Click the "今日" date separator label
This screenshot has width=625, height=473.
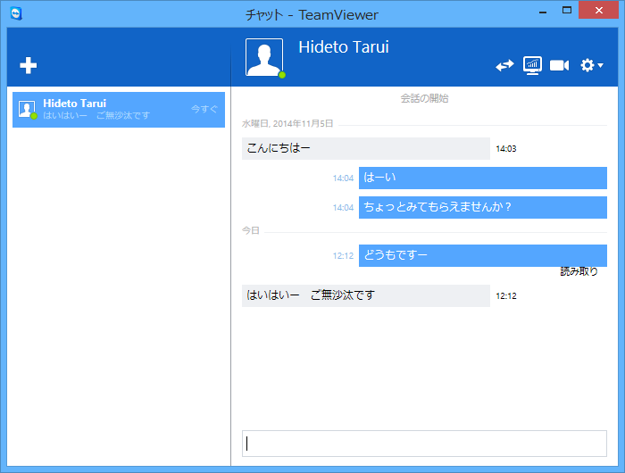coord(251,230)
